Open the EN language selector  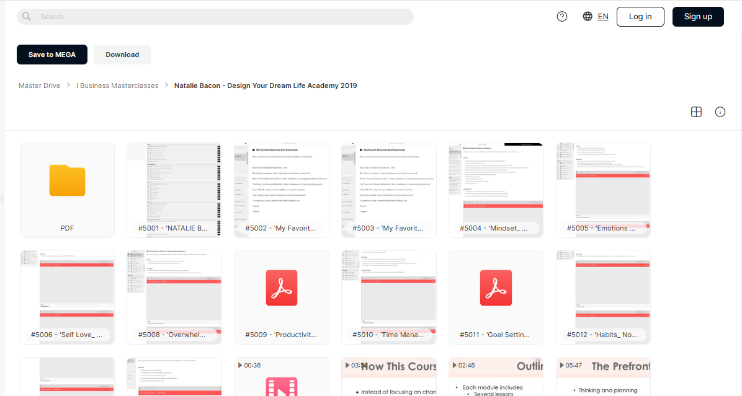[603, 17]
